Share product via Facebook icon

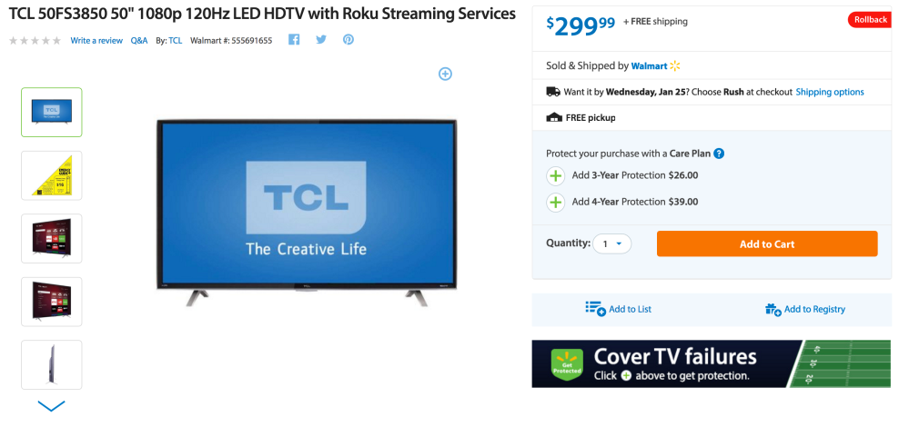294,40
